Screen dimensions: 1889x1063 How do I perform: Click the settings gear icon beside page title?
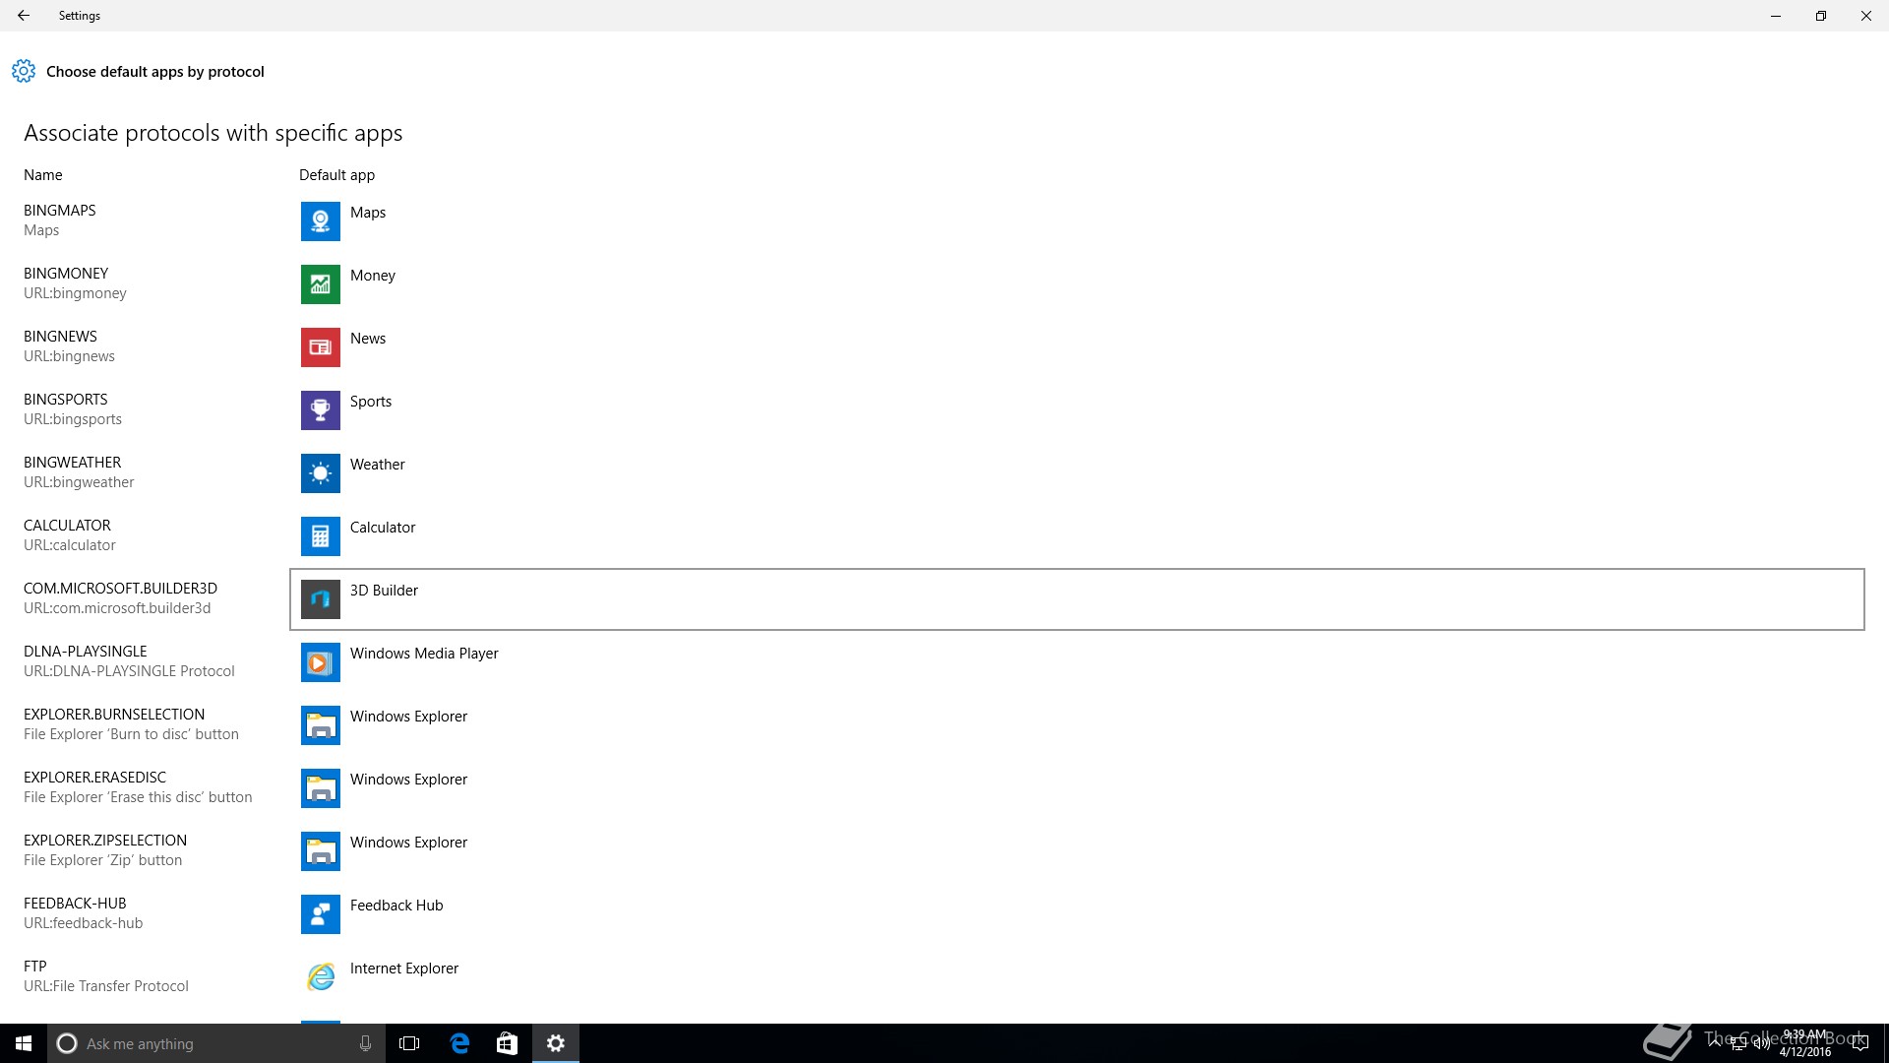click(24, 71)
